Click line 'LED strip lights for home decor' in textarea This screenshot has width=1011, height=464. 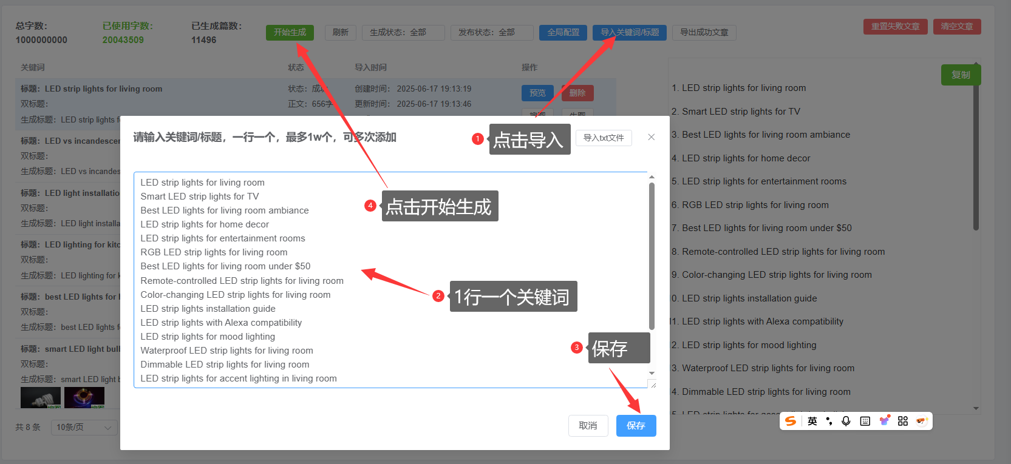point(205,224)
